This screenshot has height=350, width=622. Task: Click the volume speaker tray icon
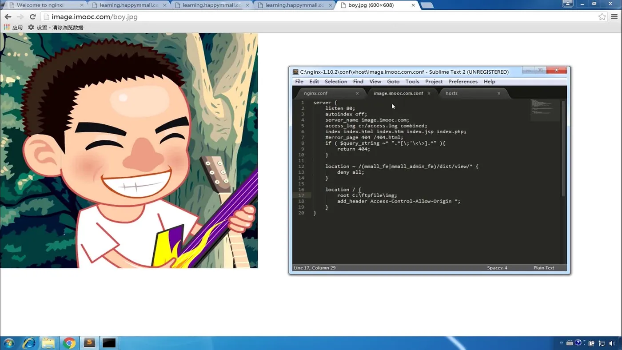(x=611, y=343)
